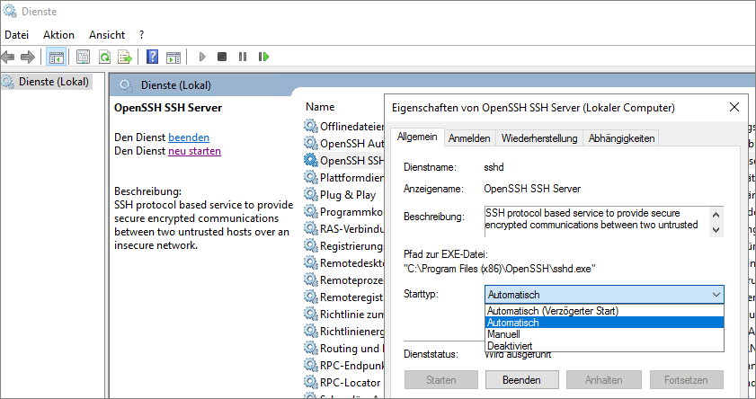Select the Richtlinienerg service row
Image resolution: width=756 pixels, height=399 pixels.
pos(344,332)
